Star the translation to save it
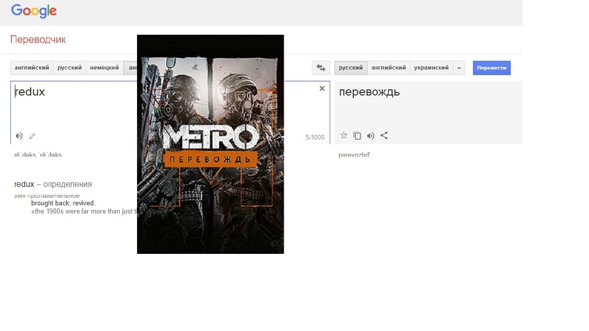Viewport: 589px width, 331px height. 344,135
